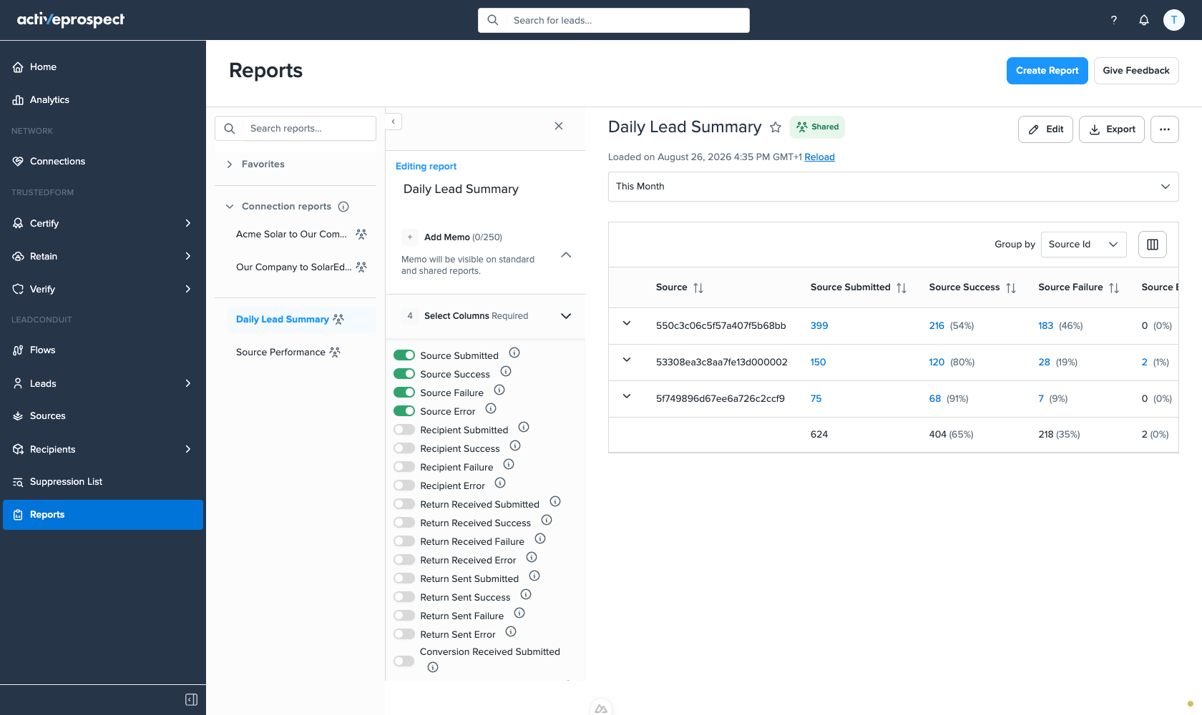Show info for Recipient Error column
The image size is (1202, 715).
click(500, 483)
